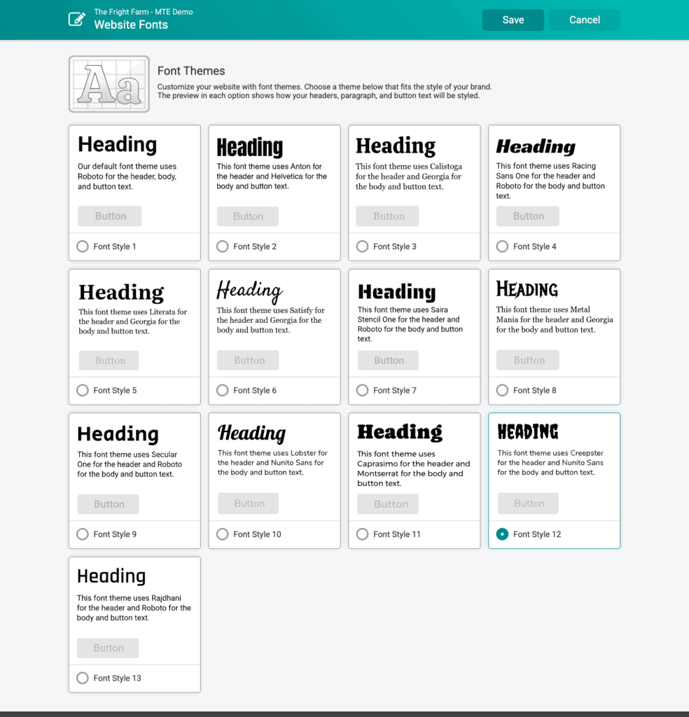Click the Rajdhani theme preview Button
Screen dimensions: 689x717
[x=108, y=648]
